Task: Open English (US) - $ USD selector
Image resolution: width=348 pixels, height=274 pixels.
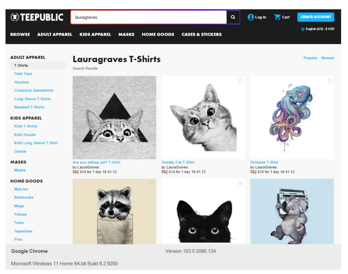Action: pos(320,29)
